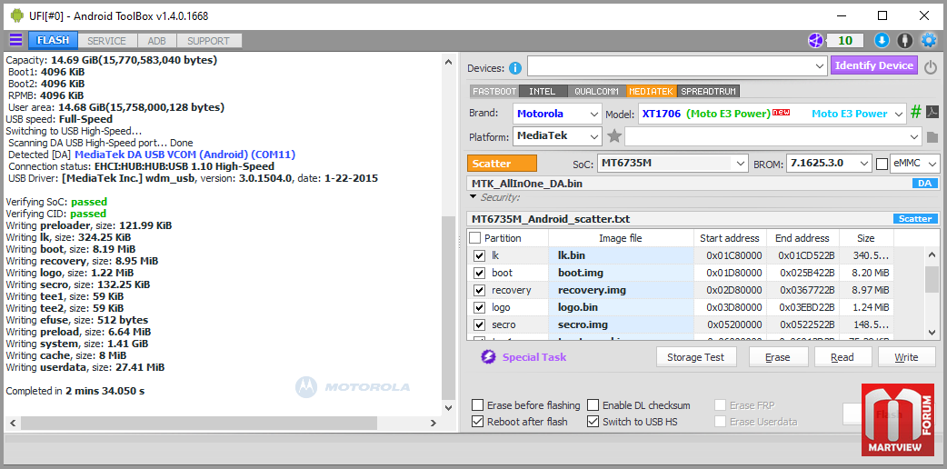Open the Platform dropdown showing MediaTek

click(x=557, y=136)
